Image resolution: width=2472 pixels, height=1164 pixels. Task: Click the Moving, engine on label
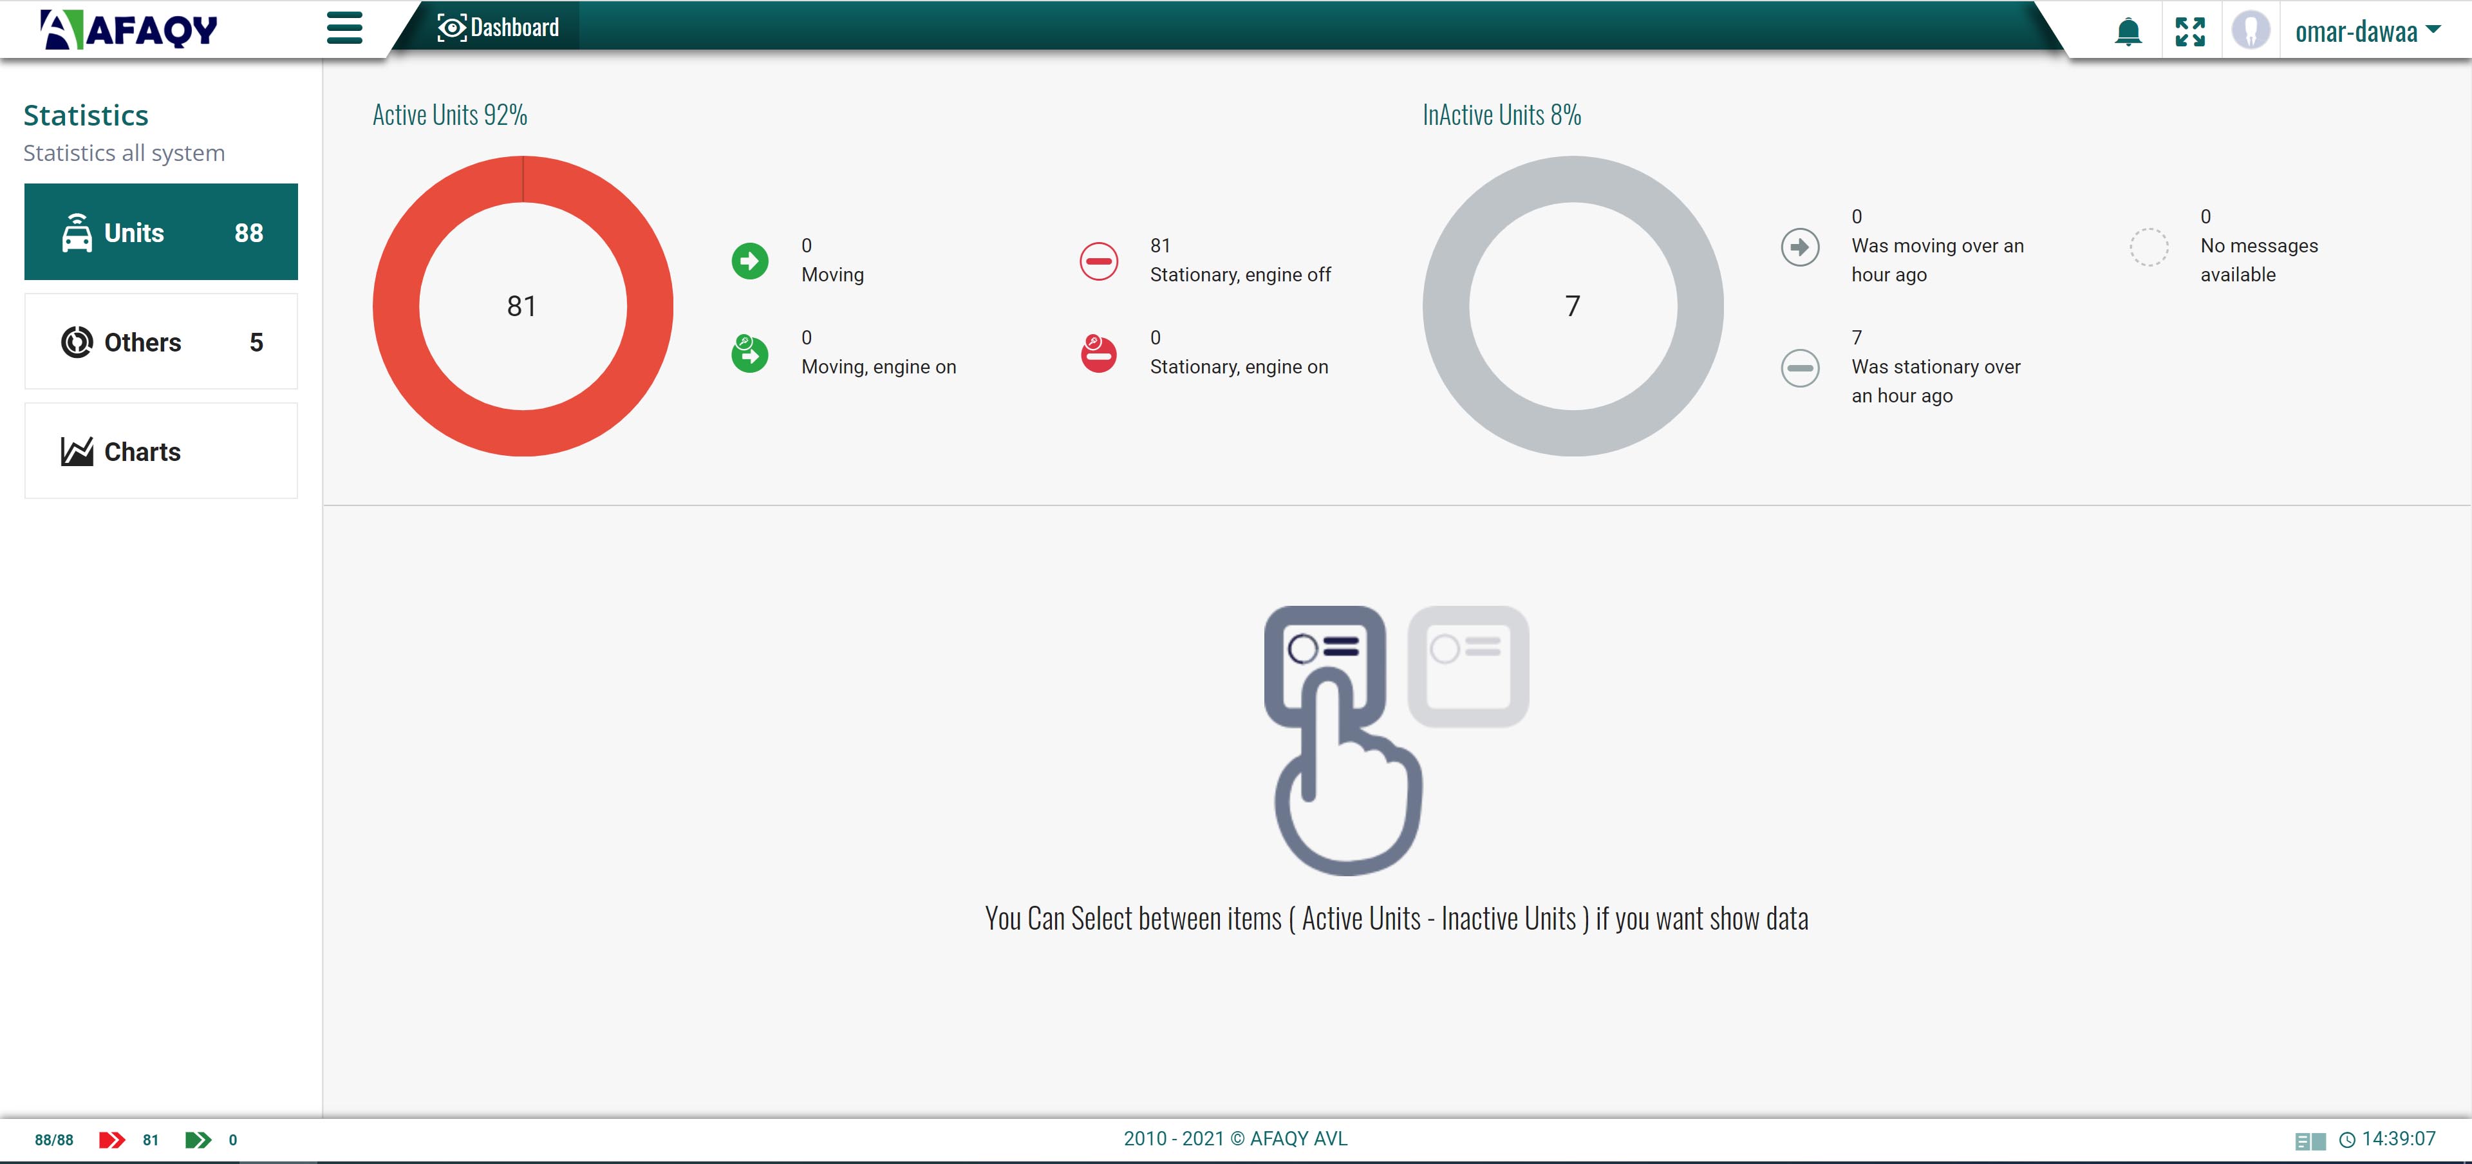click(879, 366)
